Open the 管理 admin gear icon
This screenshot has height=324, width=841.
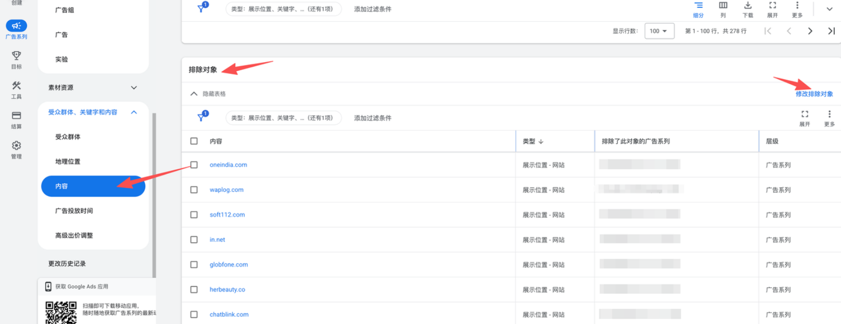[17, 145]
